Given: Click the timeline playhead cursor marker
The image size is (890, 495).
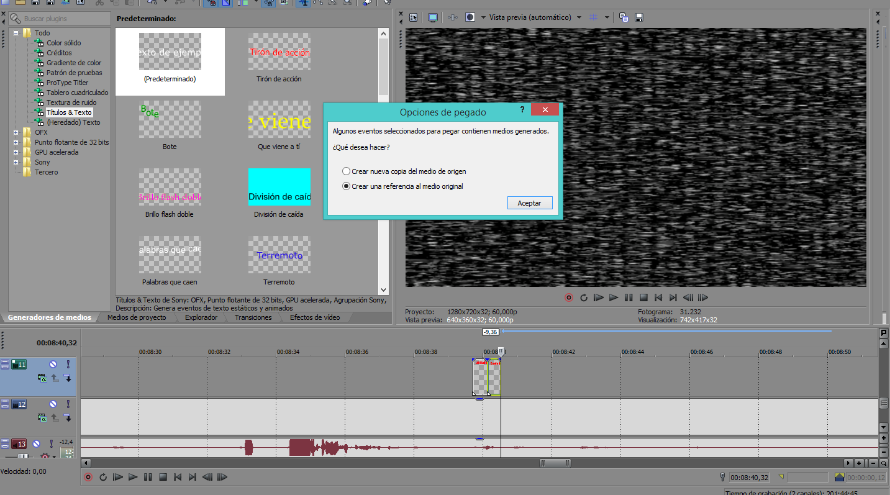Looking at the screenshot, I should 501,352.
